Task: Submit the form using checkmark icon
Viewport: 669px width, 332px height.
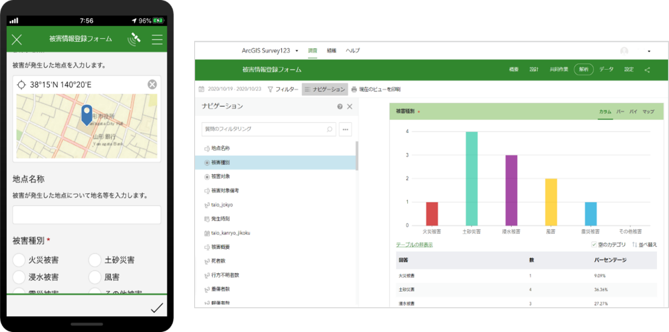Action: (x=157, y=308)
